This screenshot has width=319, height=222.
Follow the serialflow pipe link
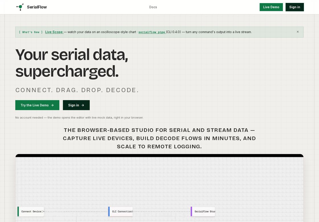click(152, 32)
